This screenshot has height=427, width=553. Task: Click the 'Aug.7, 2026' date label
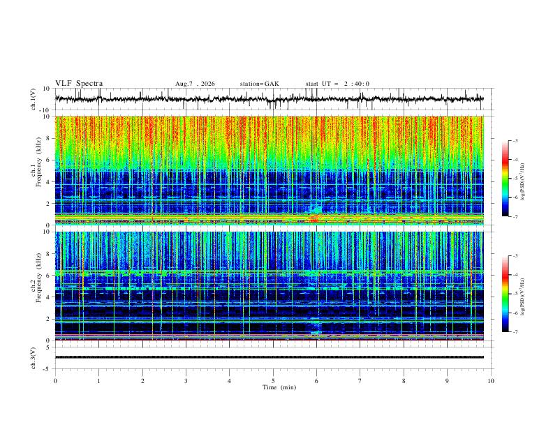pos(195,84)
